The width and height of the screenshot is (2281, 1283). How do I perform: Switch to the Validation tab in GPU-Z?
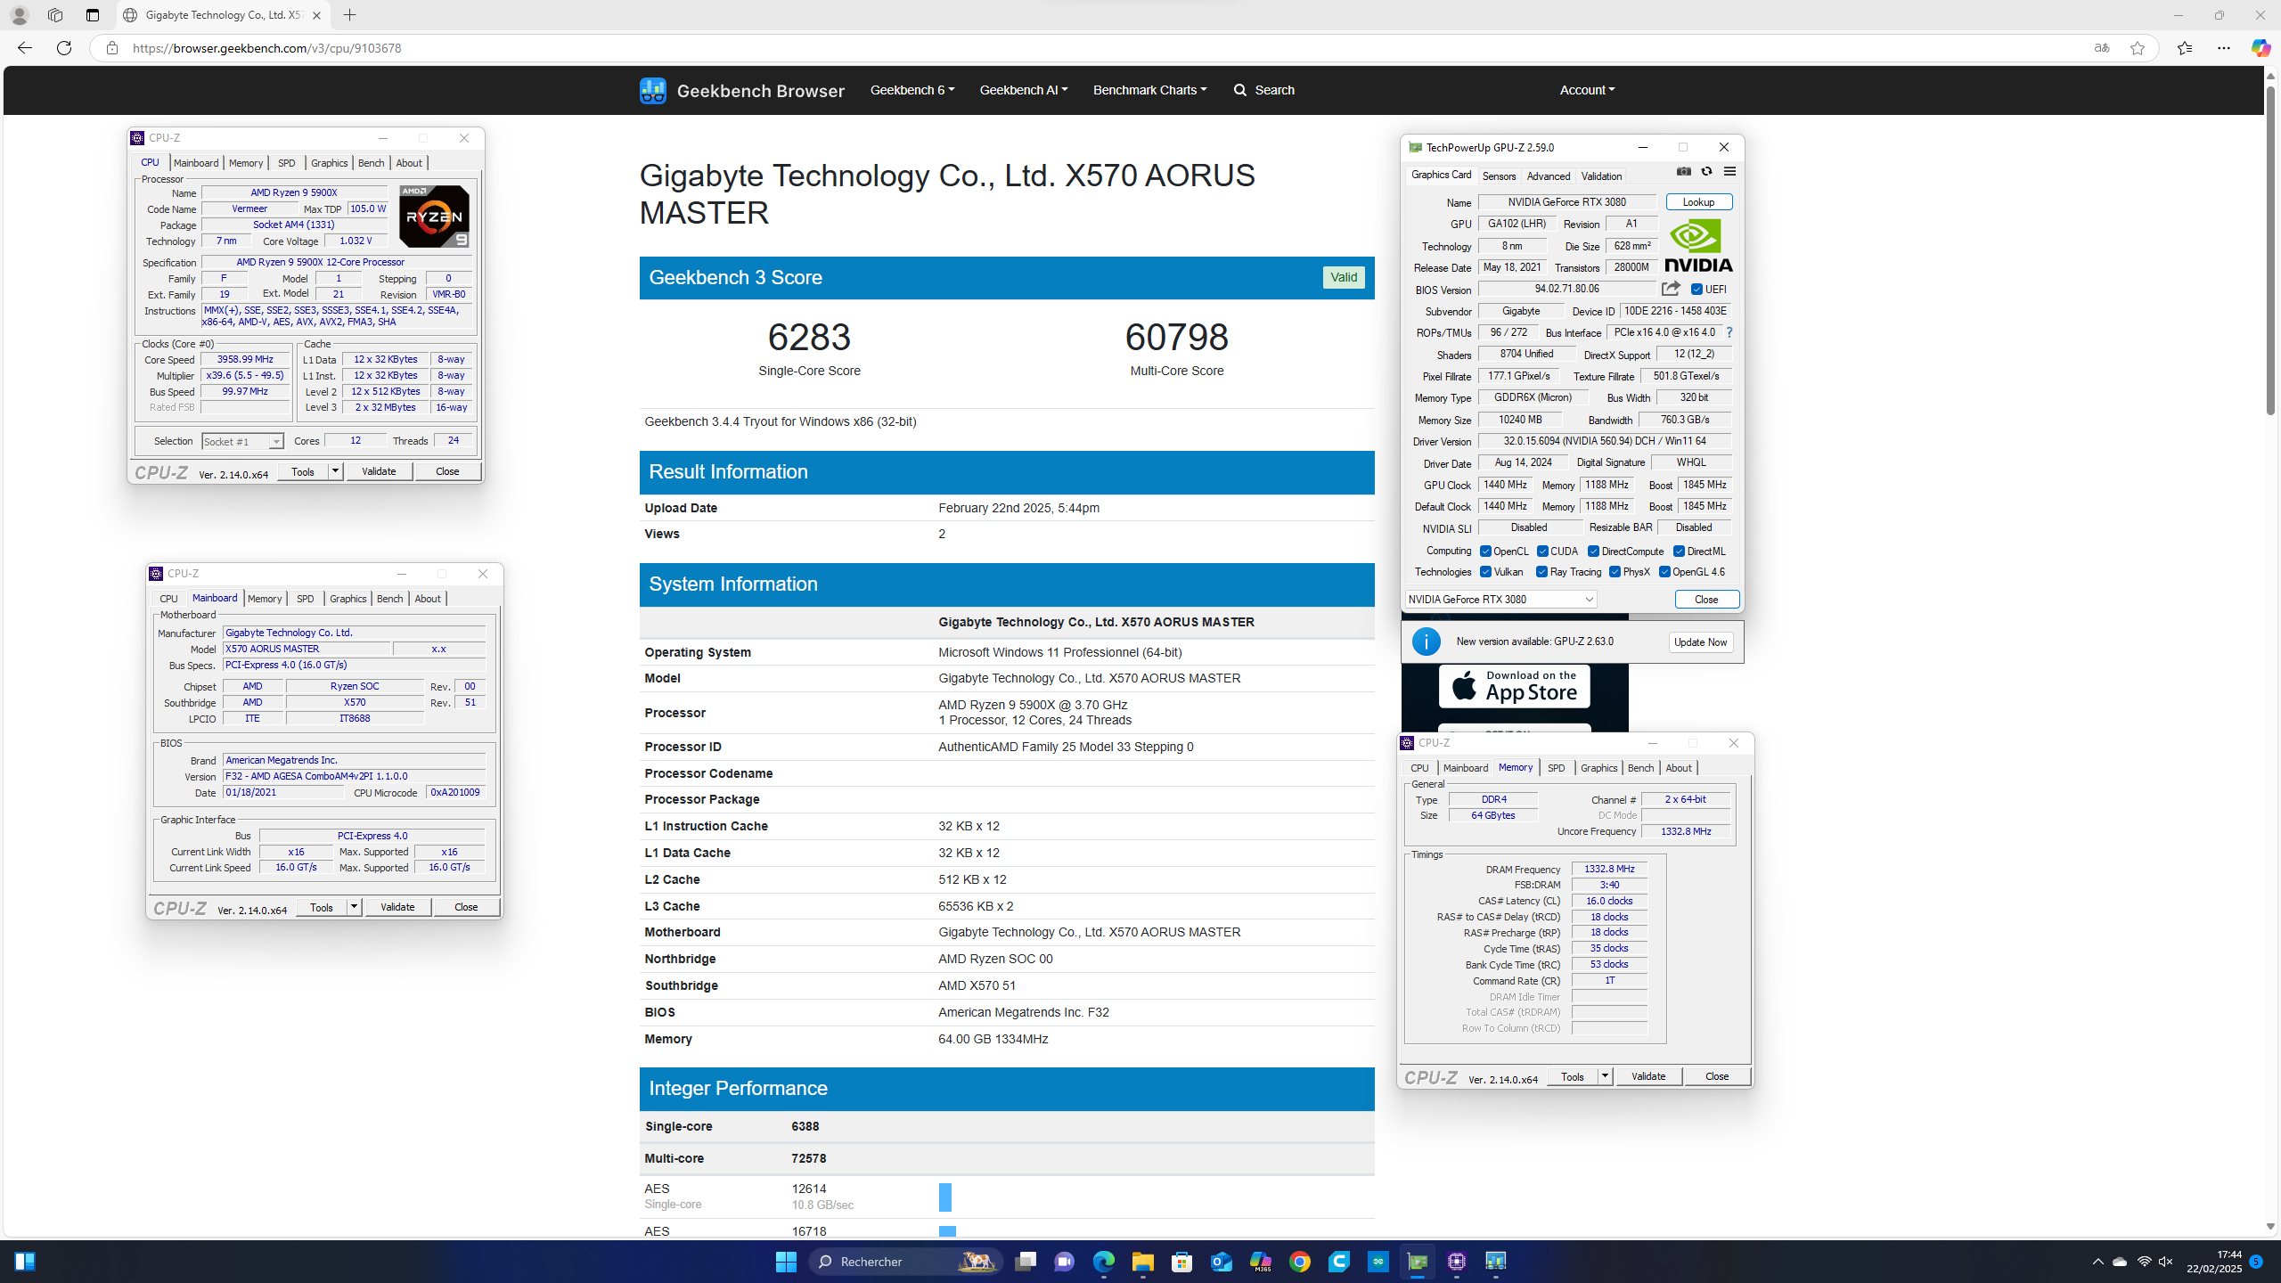pos(1601,176)
